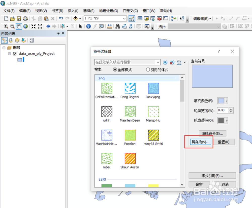Screen dimensions: 252x208
Task: Click the 轮廓颜色 gray swatch
Action: (221, 121)
